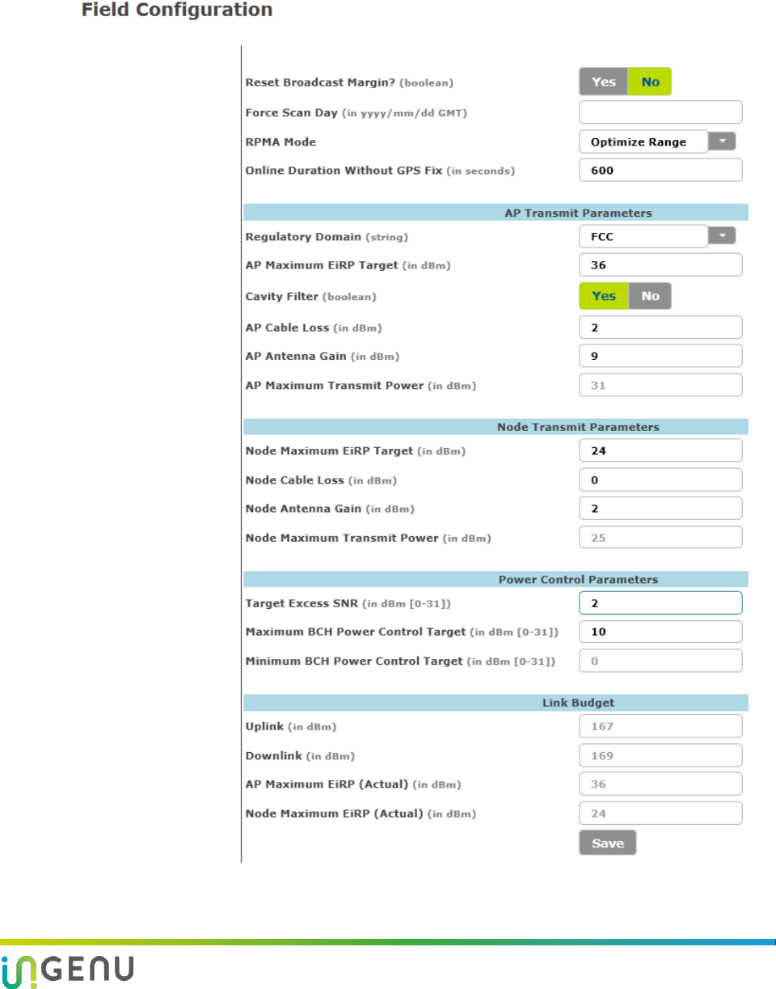Edit AP Maximum EiRP Target field

660,265
